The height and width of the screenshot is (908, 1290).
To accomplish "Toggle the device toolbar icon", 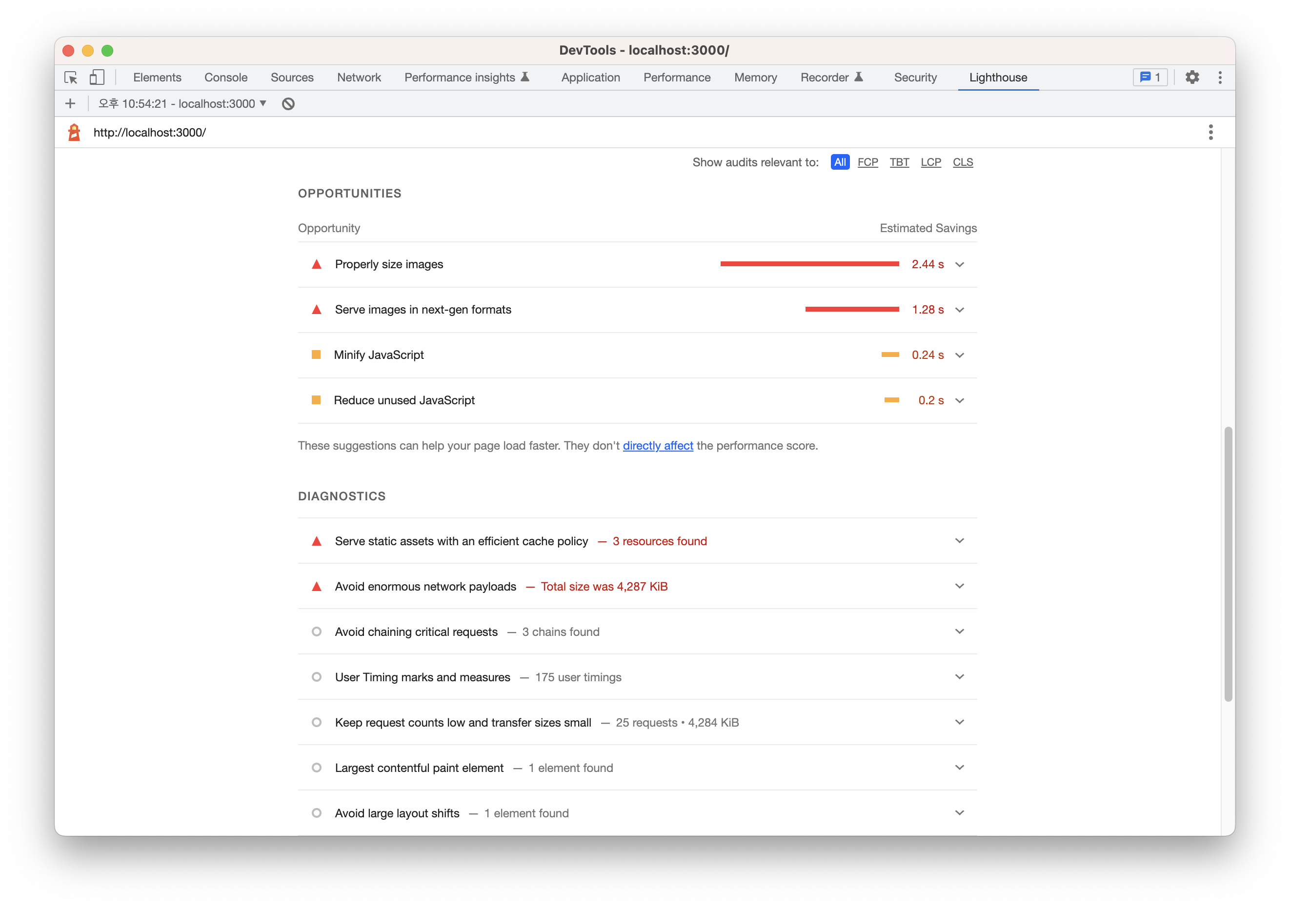I will [97, 78].
